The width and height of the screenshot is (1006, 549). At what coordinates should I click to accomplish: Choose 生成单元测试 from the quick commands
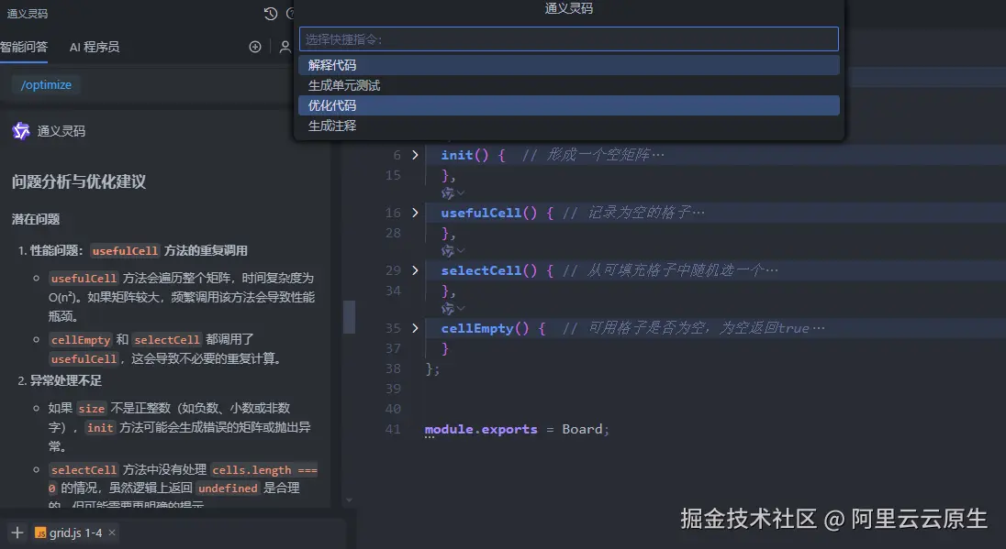pos(568,85)
